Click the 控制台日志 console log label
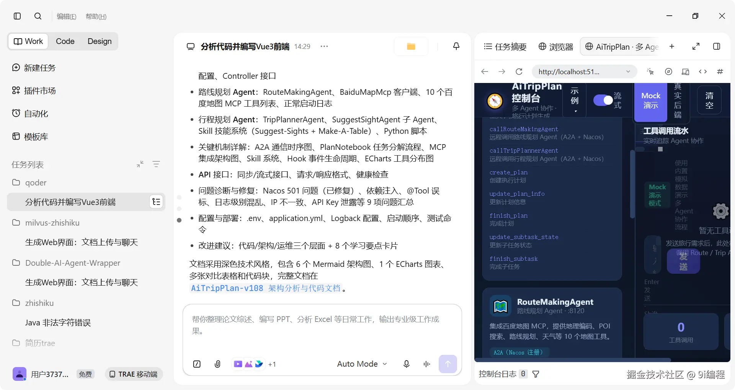The width and height of the screenshot is (735, 390). (498, 374)
